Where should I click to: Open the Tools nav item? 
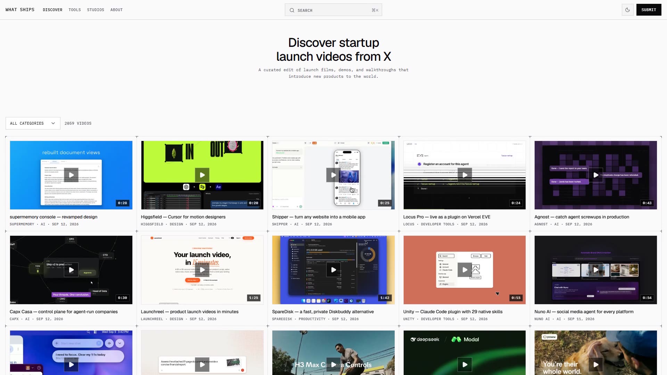(x=75, y=10)
